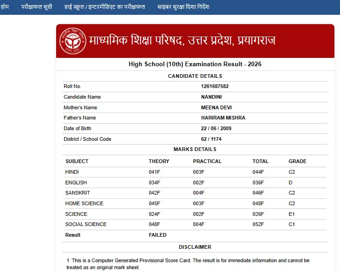This screenshot has height=271, width=340.
Task: Click Hindi grade C2
Action: click(292, 172)
